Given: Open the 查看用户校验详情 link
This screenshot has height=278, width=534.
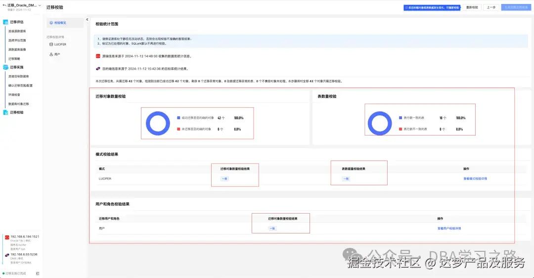Looking at the screenshot, I should point(449,228).
